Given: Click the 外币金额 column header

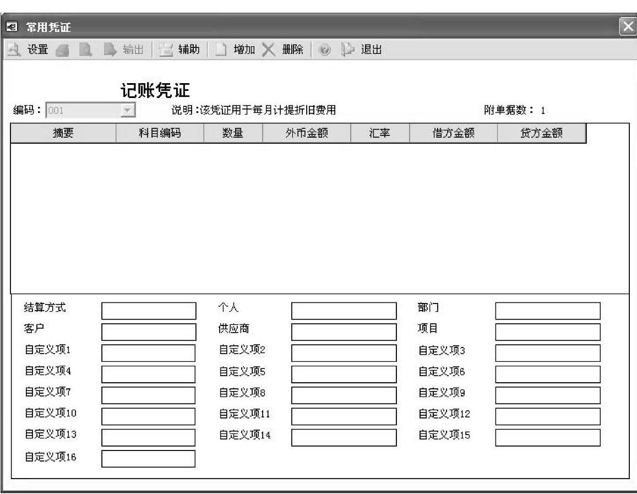Looking at the screenshot, I should (x=306, y=133).
